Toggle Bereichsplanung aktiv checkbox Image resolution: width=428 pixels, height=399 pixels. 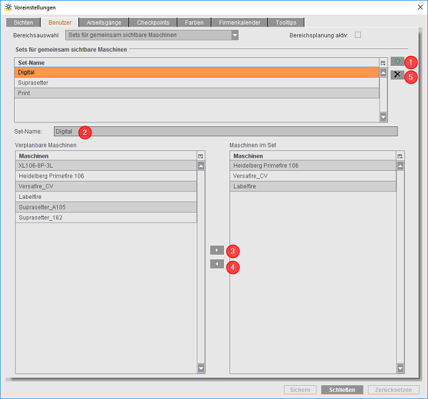click(358, 35)
